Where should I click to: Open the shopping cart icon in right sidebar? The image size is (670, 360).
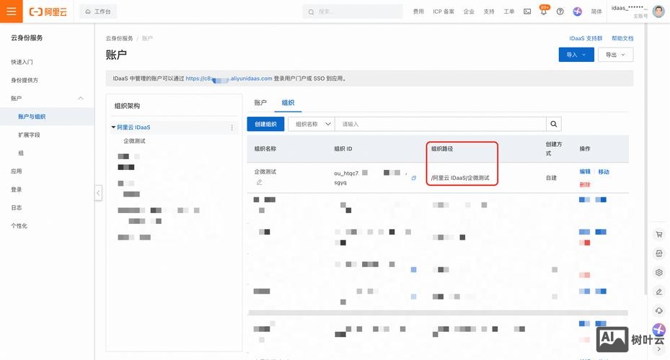click(658, 235)
